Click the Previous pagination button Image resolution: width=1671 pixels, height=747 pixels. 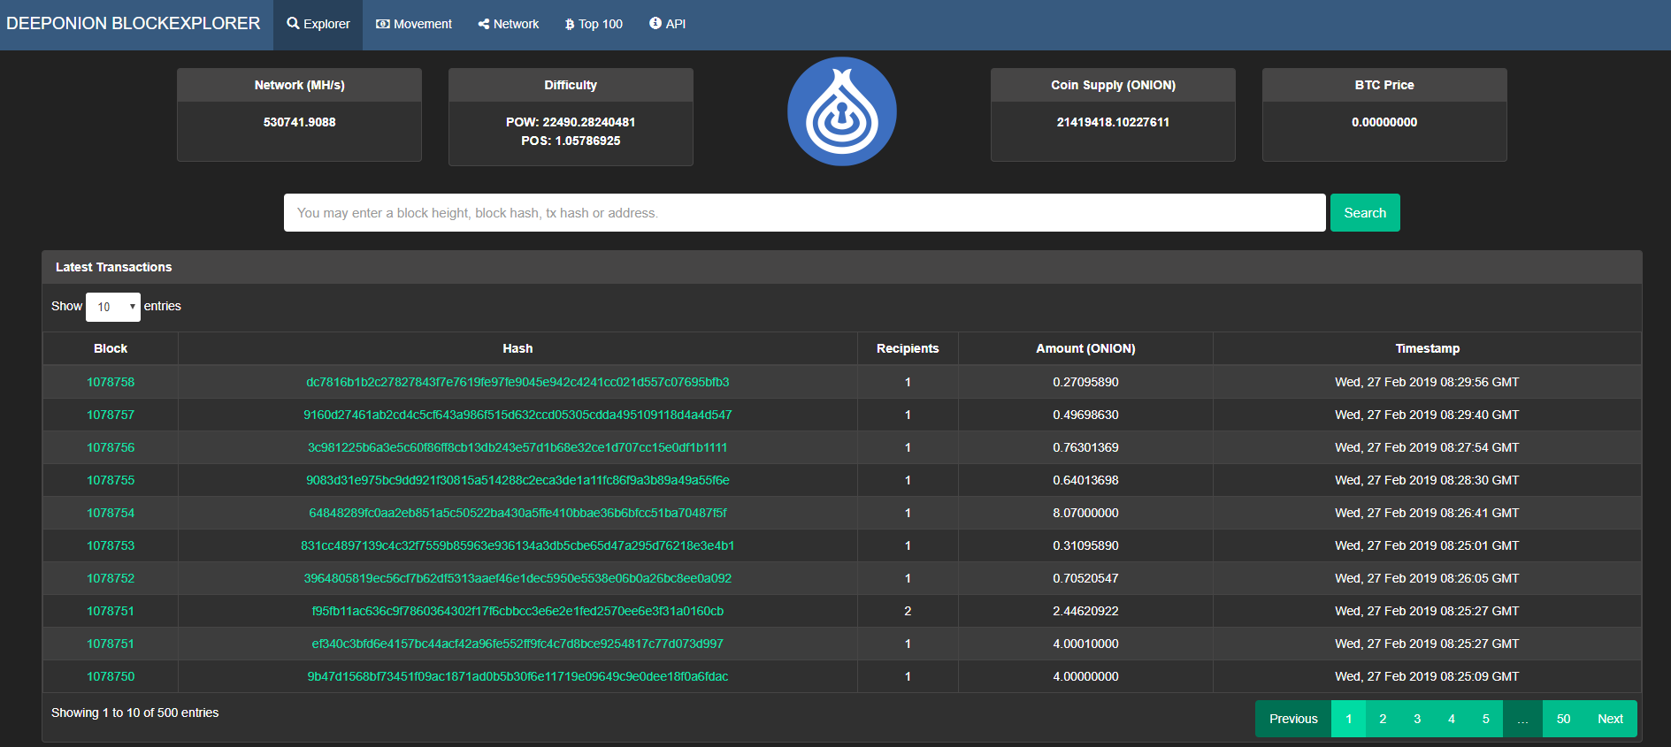pos(1293,719)
